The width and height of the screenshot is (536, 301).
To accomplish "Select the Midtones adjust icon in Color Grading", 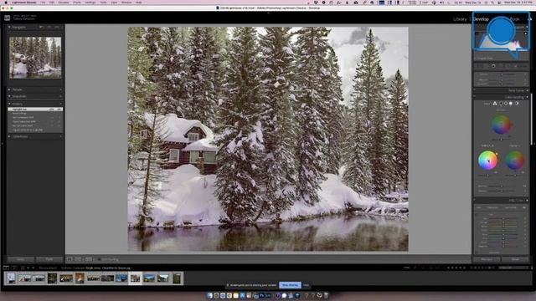I will tap(506, 104).
